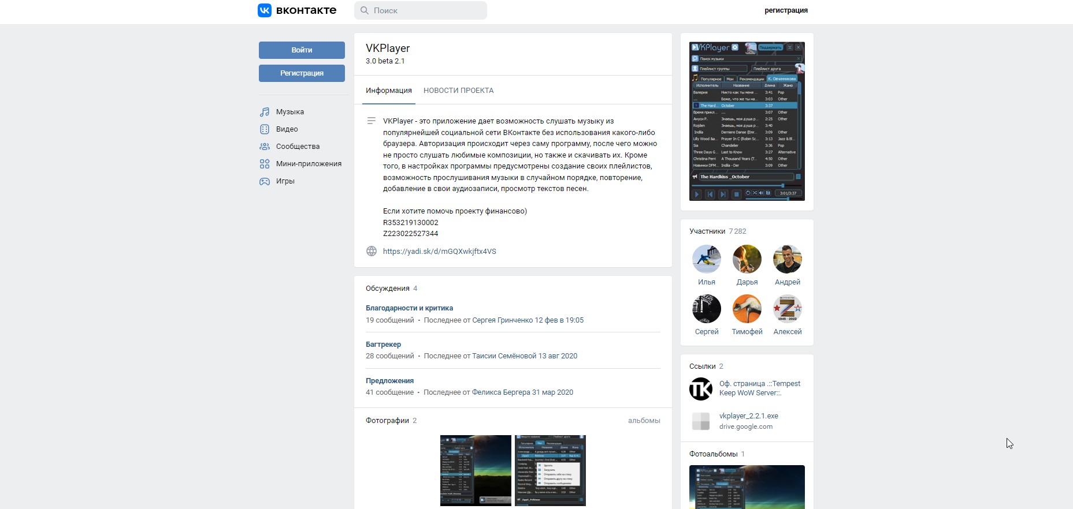Open the yadi.sk download link

440,252
